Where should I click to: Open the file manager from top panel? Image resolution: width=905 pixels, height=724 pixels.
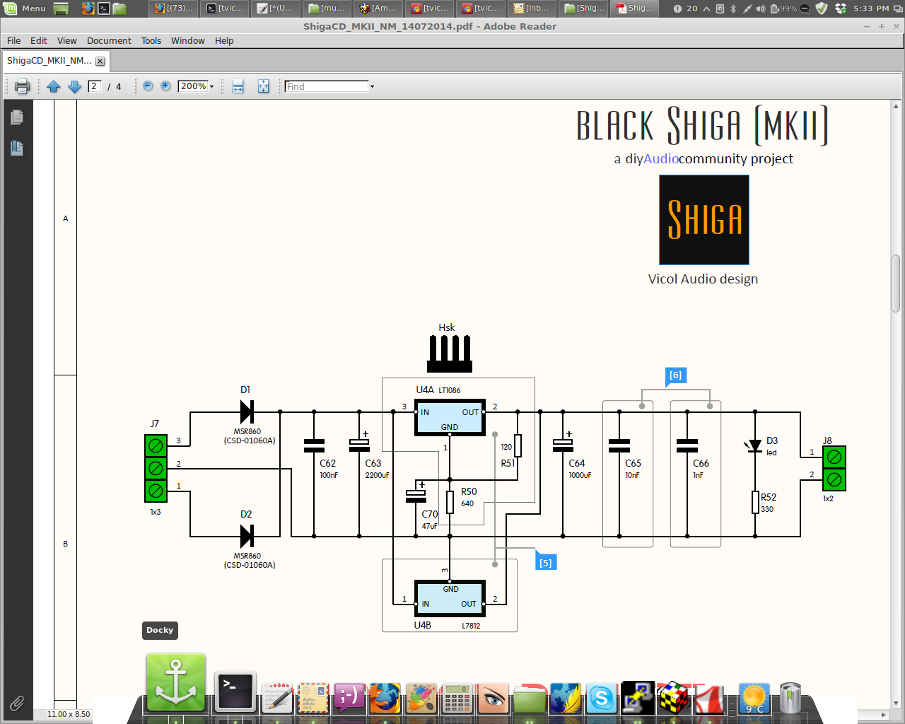[119, 8]
